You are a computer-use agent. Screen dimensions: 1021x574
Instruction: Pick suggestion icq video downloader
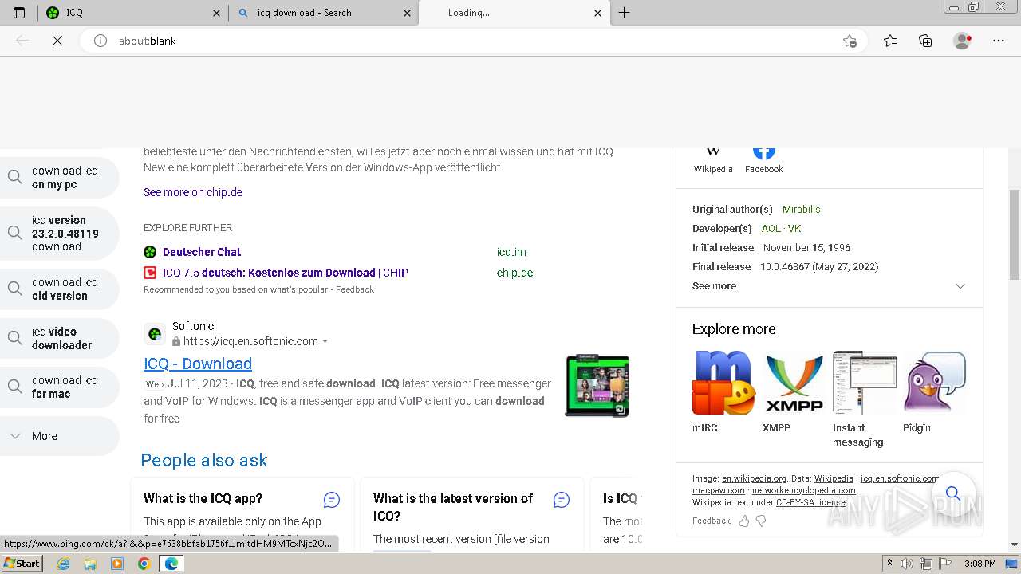tap(59, 339)
